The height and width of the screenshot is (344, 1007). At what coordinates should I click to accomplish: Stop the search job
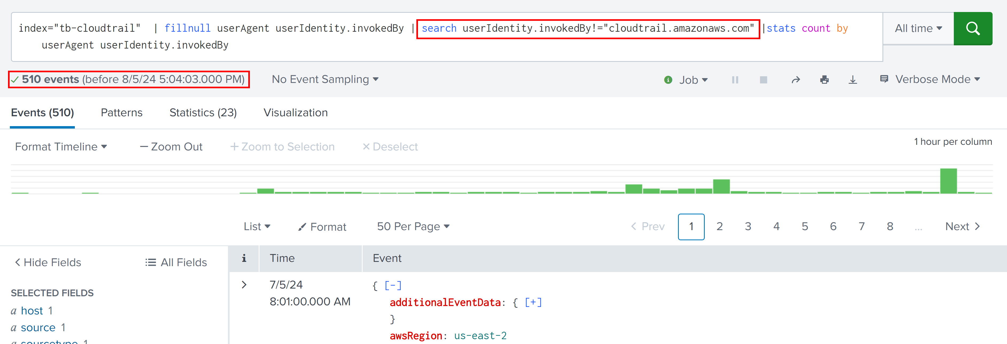pos(763,80)
